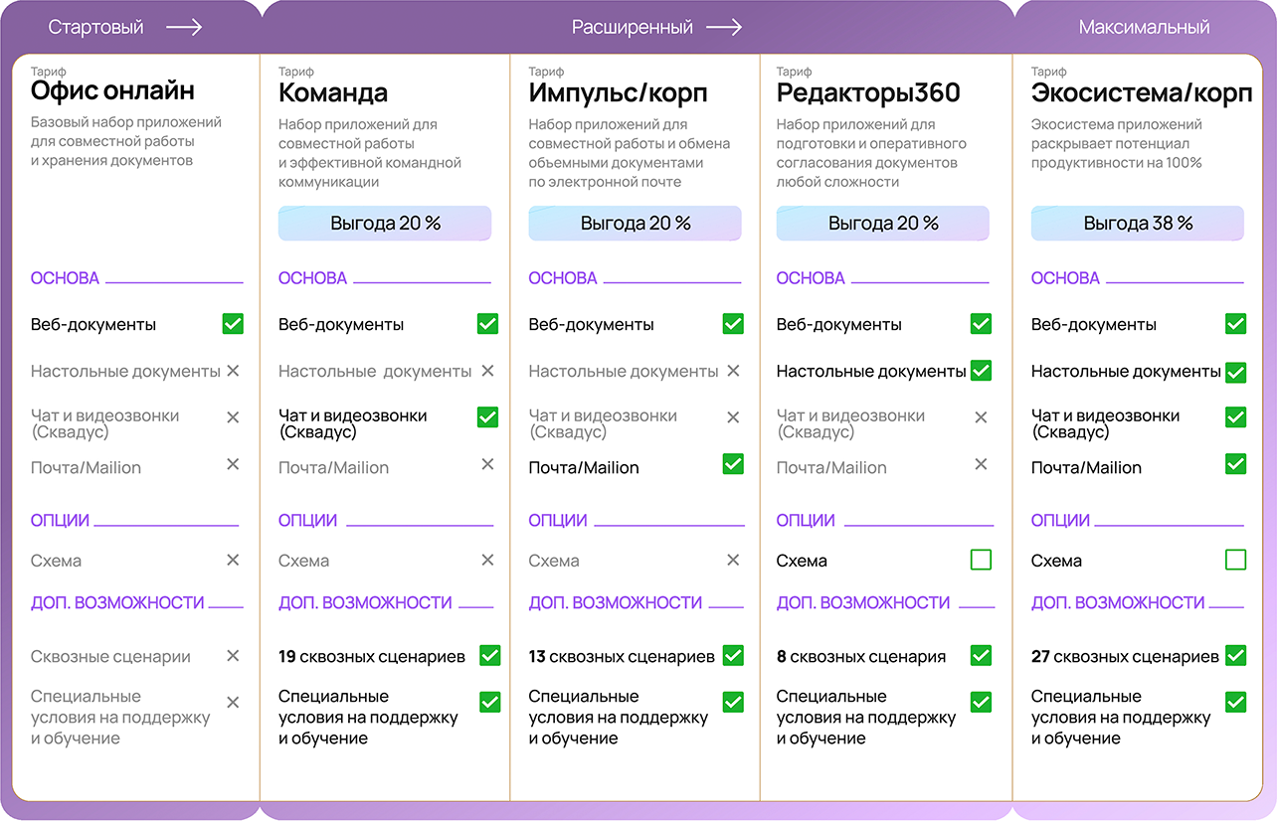Click the 27 сквозных сценариев text
Image resolution: width=1277 pixels, height=821 pixels.
(1125, 656)
